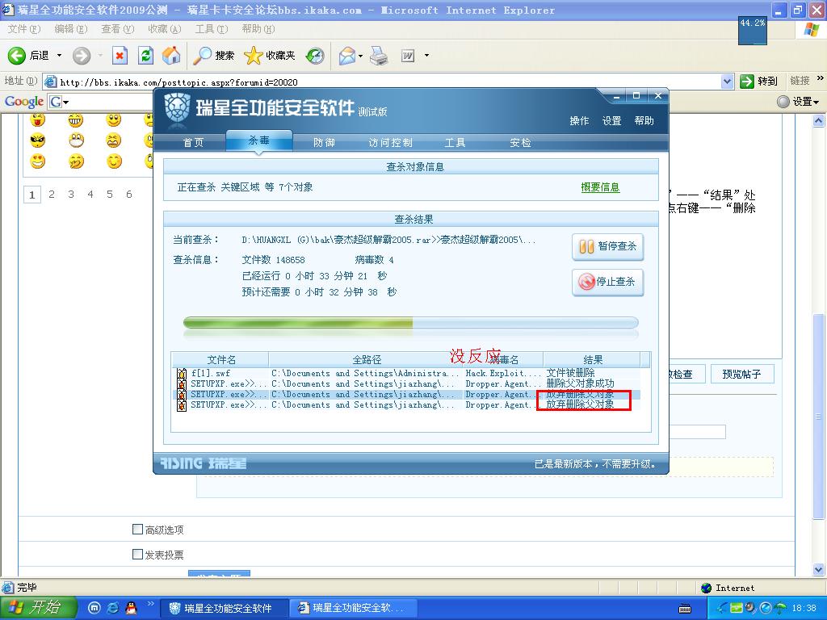Click the Go (转到) arrow button
This screenshot has width=827, height=620.
pyautogui.click(x=758, y=82)
